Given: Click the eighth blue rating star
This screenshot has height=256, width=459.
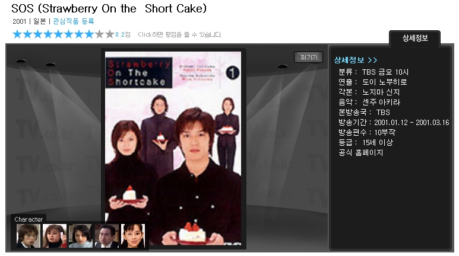Looking at the screenshot, I should [x=89, y=34].
